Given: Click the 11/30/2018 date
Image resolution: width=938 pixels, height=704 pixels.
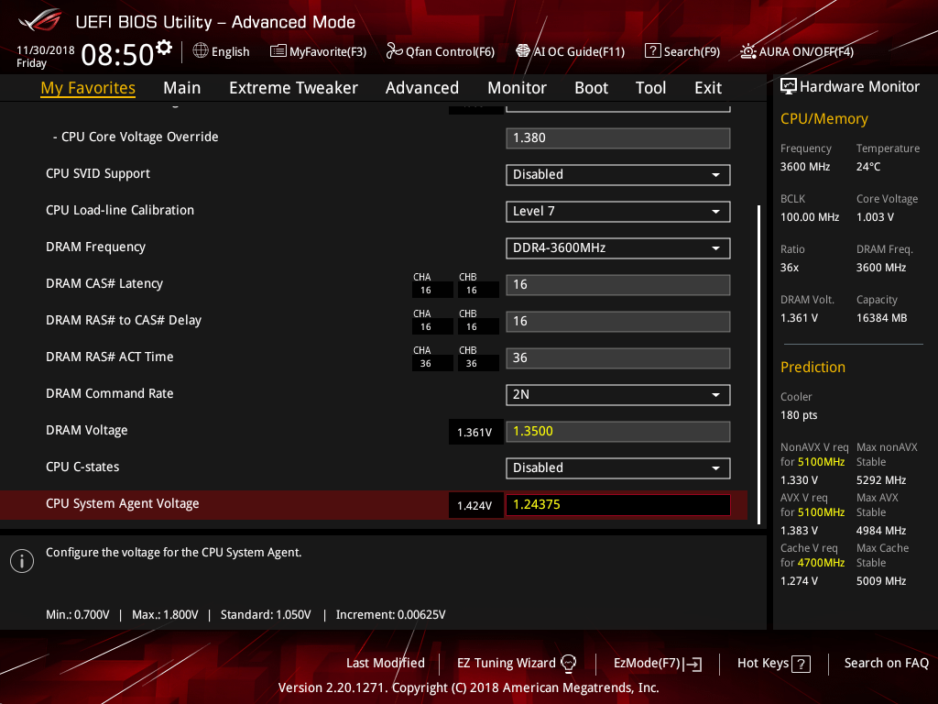Looking at the screenshot, I should click(x=46, y=50).
